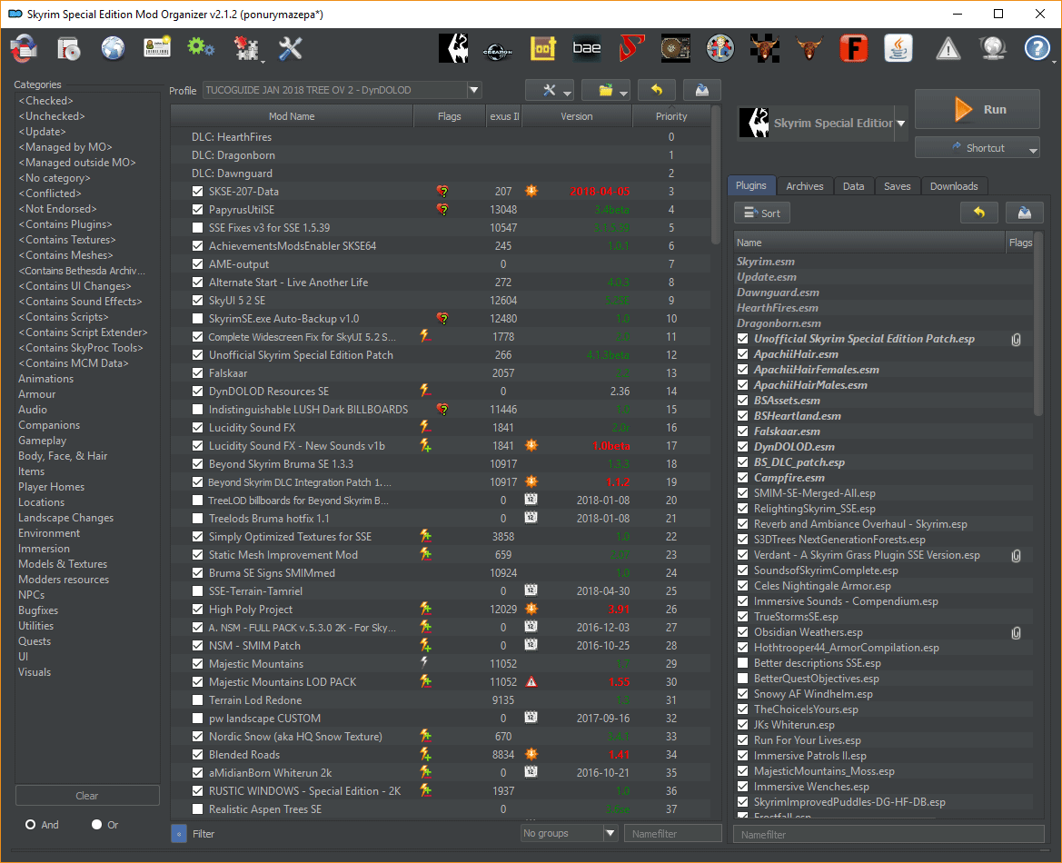The height and width of the screenshot is (863, 1062).
Task: Open BAE from the executables toolbar
Action: click(x=586, y=48)
